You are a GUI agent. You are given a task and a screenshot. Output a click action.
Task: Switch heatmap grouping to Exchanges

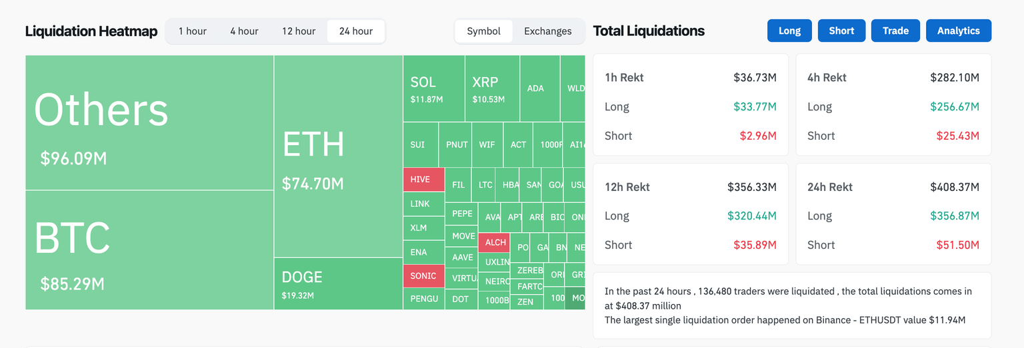click(x=547, y=31)
